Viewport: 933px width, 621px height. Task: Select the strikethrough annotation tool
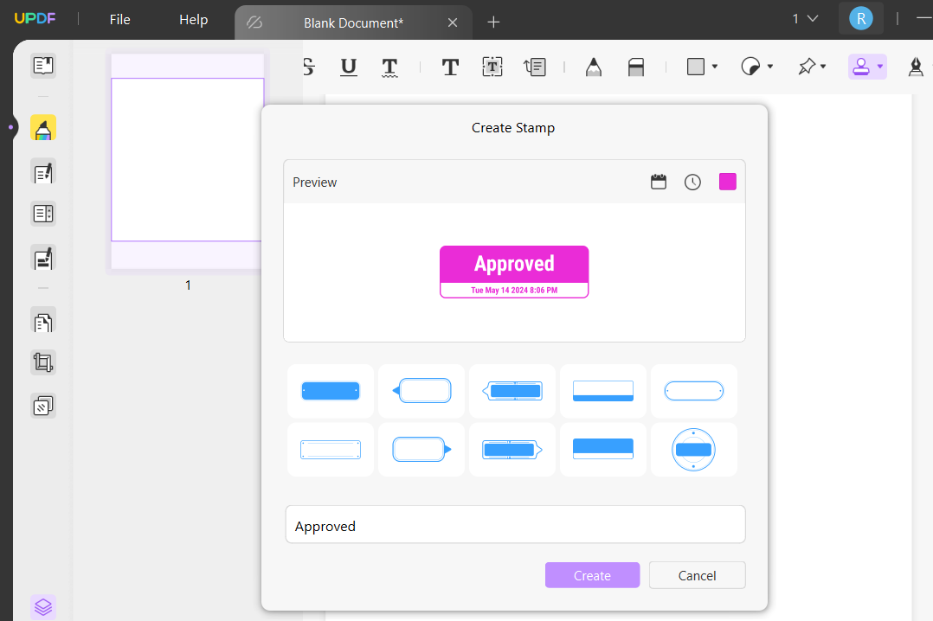pyautogui.click(x=307, y=66)
